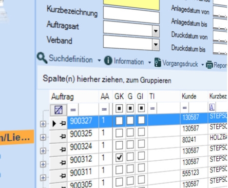Toggle the GI filter row checkbox
This screenshot has height=188, width=228.
pyautogui.click(x=141, y=108)
